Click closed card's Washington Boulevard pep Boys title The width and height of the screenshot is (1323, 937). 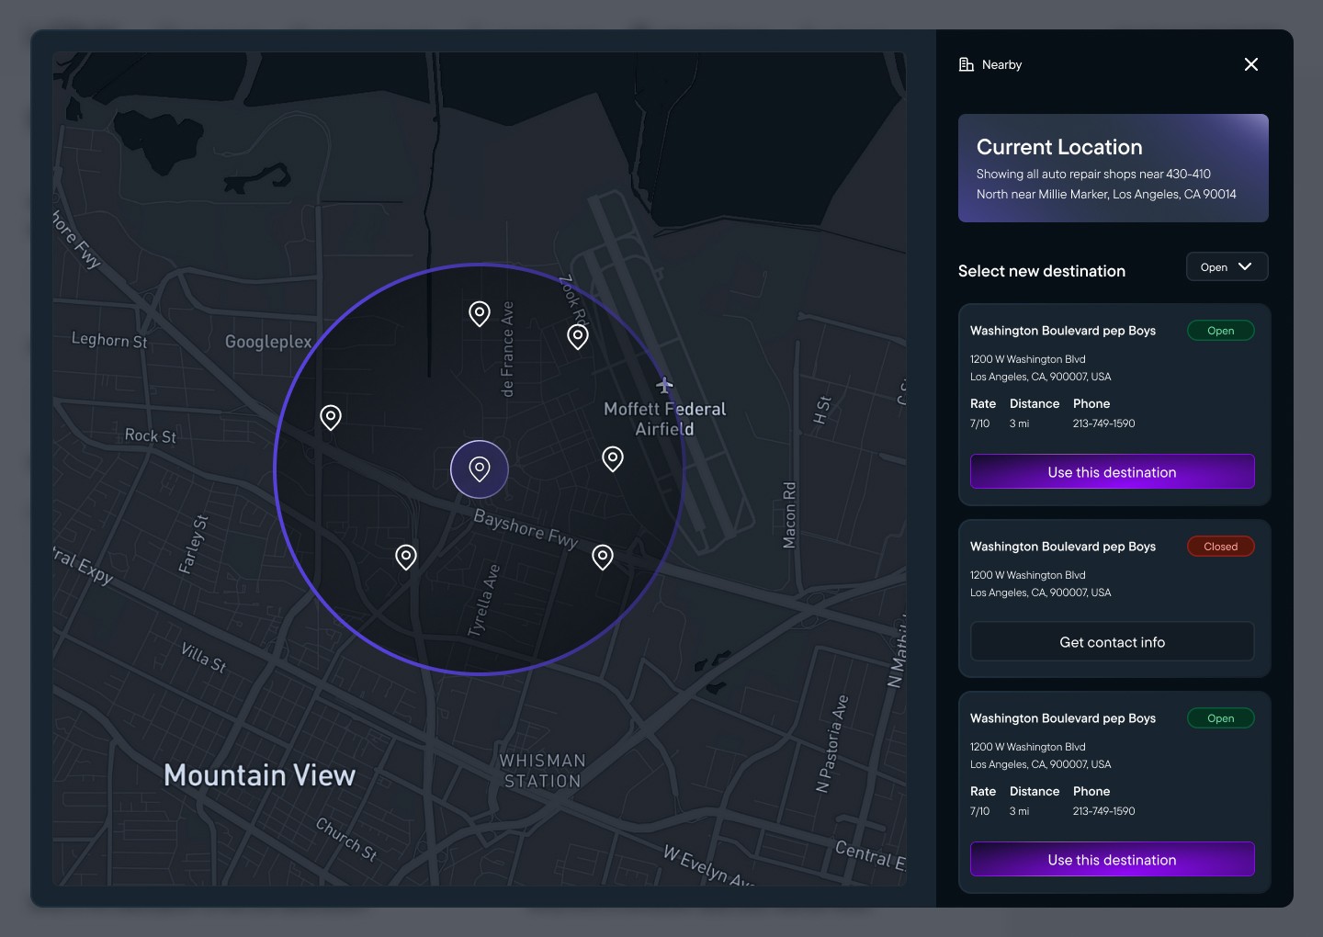pos(1063,547)
